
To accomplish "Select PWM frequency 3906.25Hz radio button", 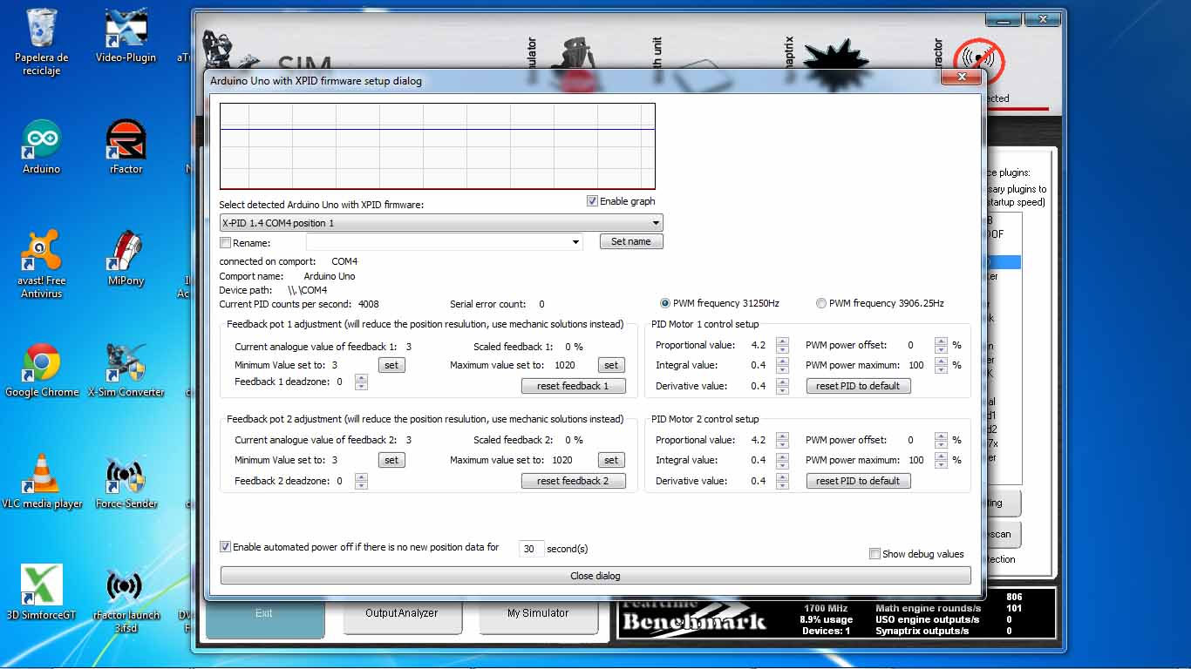I will tap(820, 303).
